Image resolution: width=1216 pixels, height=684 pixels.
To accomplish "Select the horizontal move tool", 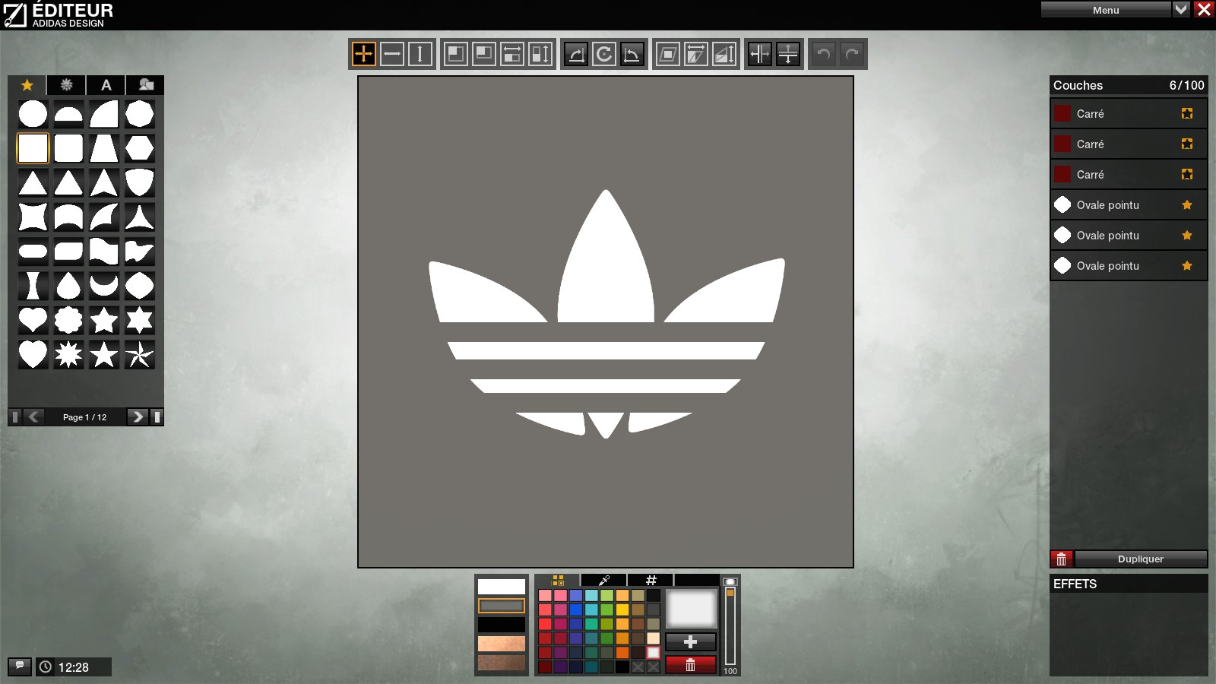I will click(392, 54).
